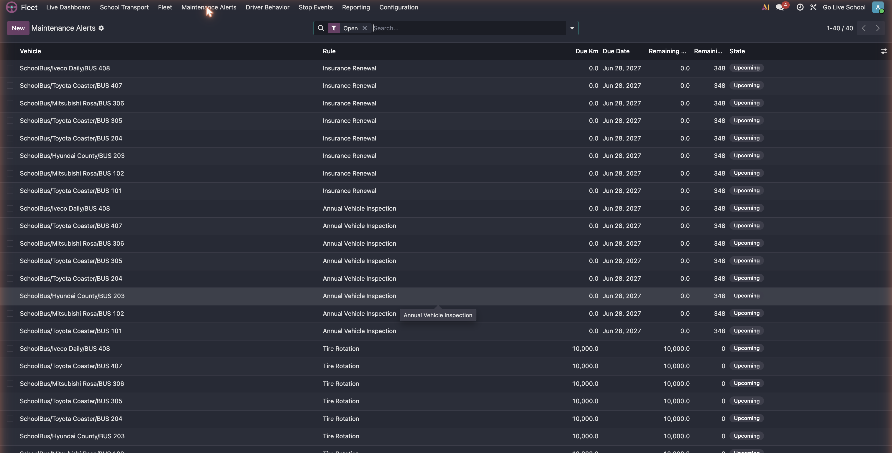Click the Maintenance Alerts gear icon
Image resolution: width=892 pixels, height=453 pixels.
click(101, 28)
